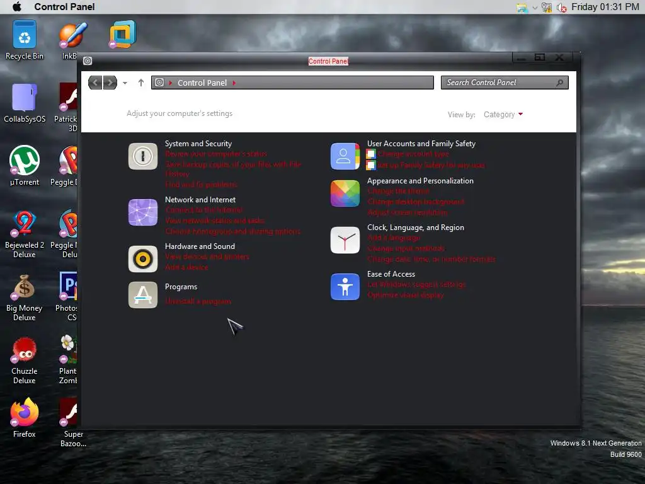Open the Hardware and Sound speaker icon
Viewport: 645px width, 484px height.
(143, 259)
